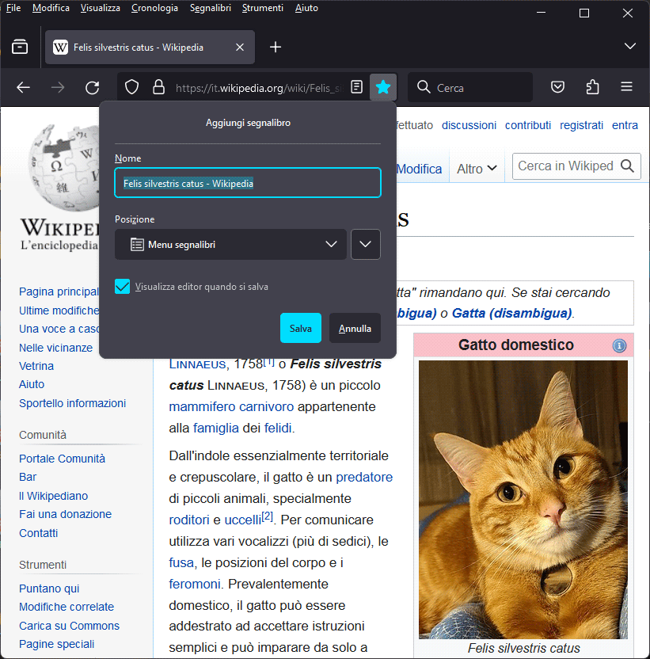
Task: Open the Ultime modifiche sidebar link
Action: click(59, 310)
